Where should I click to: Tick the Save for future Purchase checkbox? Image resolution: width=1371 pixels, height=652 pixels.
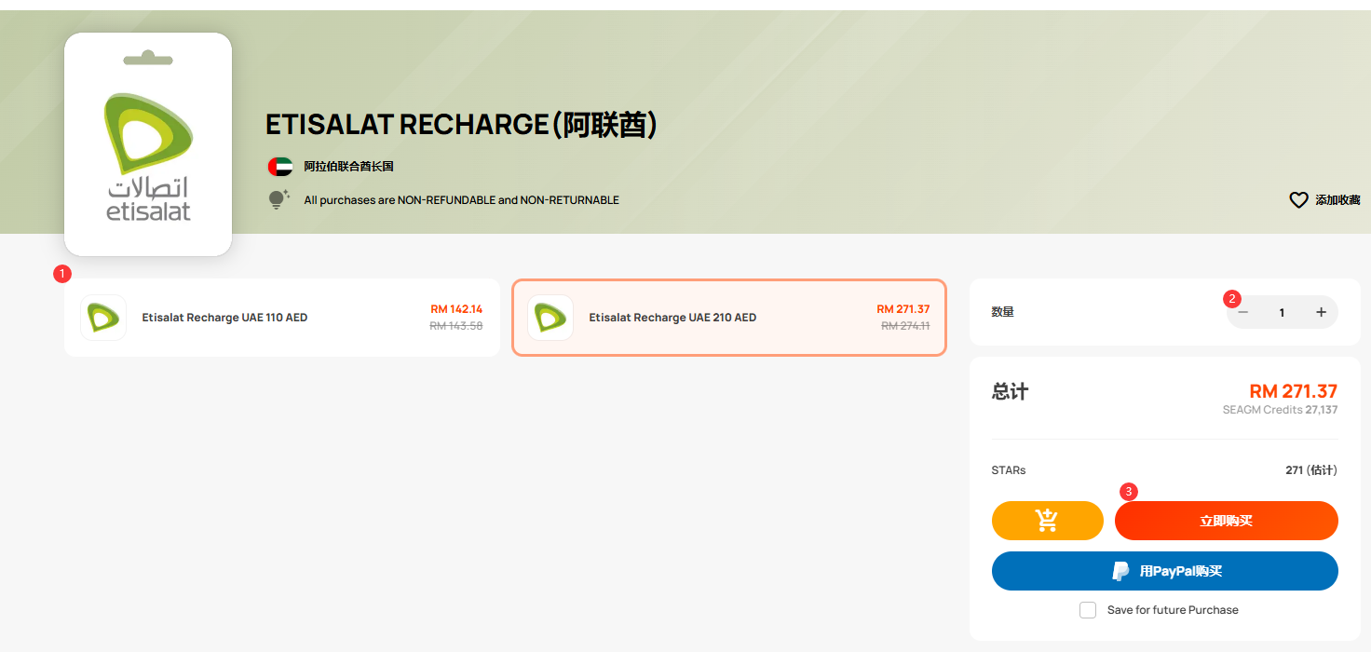point(1088,610)
